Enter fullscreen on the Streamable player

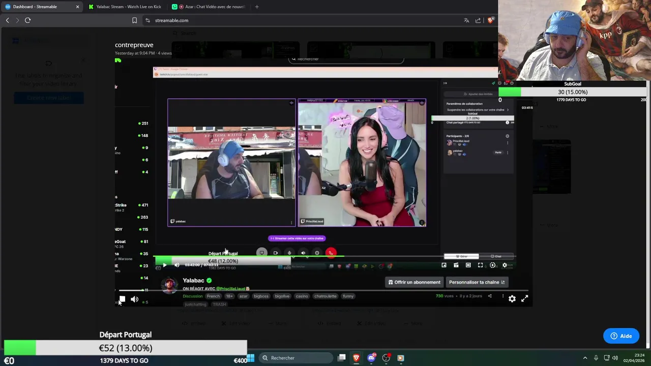point(524,299)
